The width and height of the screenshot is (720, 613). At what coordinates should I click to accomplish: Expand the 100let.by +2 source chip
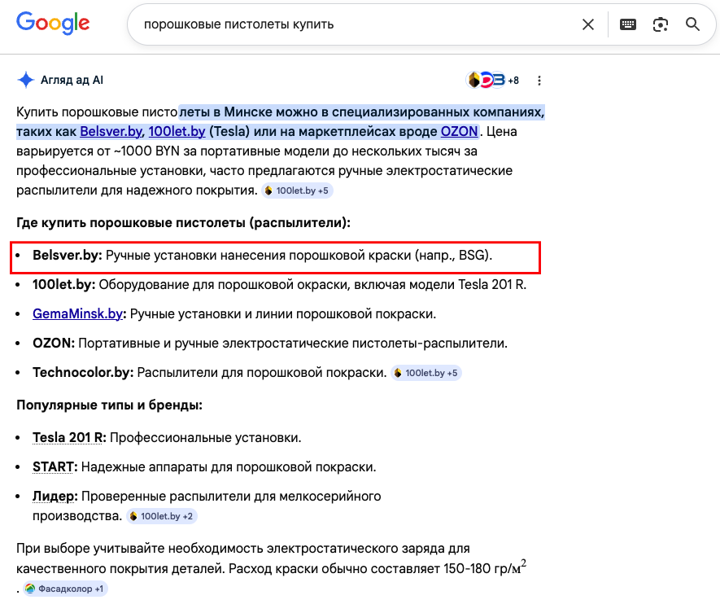[161, 516]
